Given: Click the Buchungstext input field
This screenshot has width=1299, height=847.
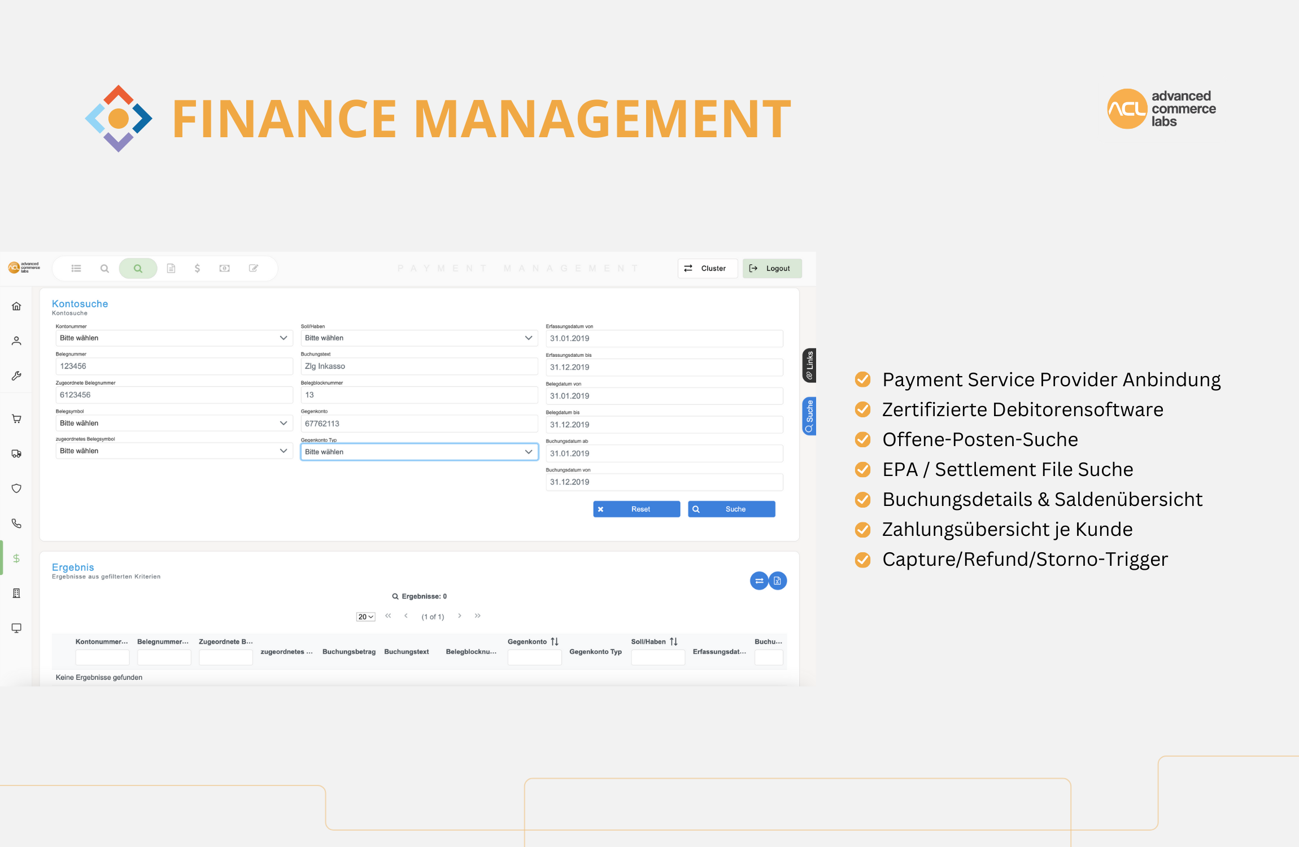Looking at the screenshot, I should coord(419,366).
